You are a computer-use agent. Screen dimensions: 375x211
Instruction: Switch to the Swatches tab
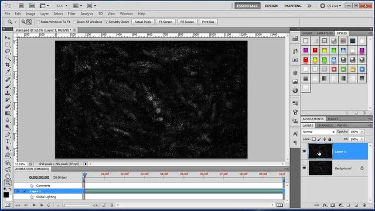coord(325,33)
